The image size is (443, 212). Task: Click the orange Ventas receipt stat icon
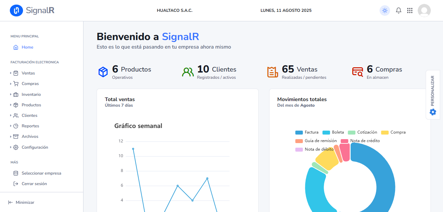(273, 72)
